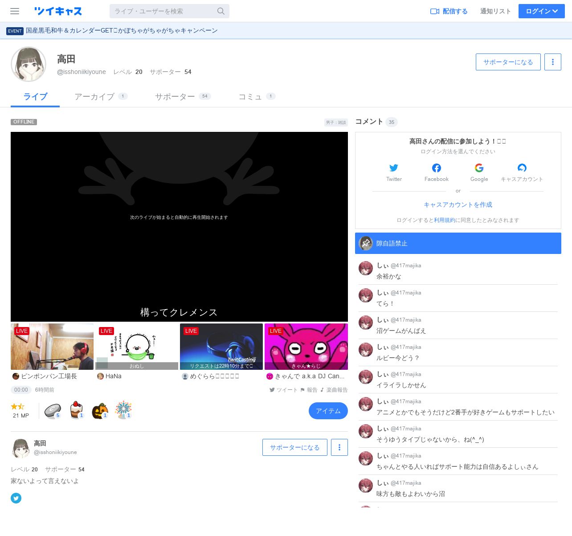Image resolution: width=572 pixels, height=536 pixels.
Task: Choose Twitter login icon
Action: pyautogui.click(x=394, y=168)
